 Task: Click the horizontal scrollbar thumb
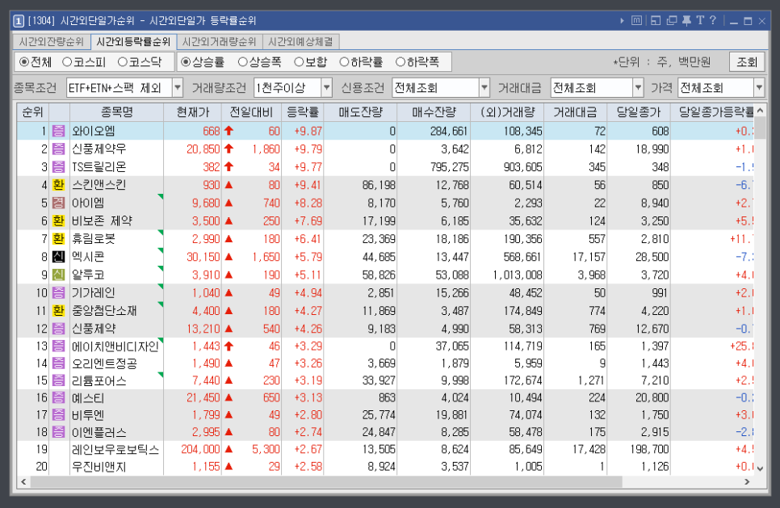tap(326, 481)
